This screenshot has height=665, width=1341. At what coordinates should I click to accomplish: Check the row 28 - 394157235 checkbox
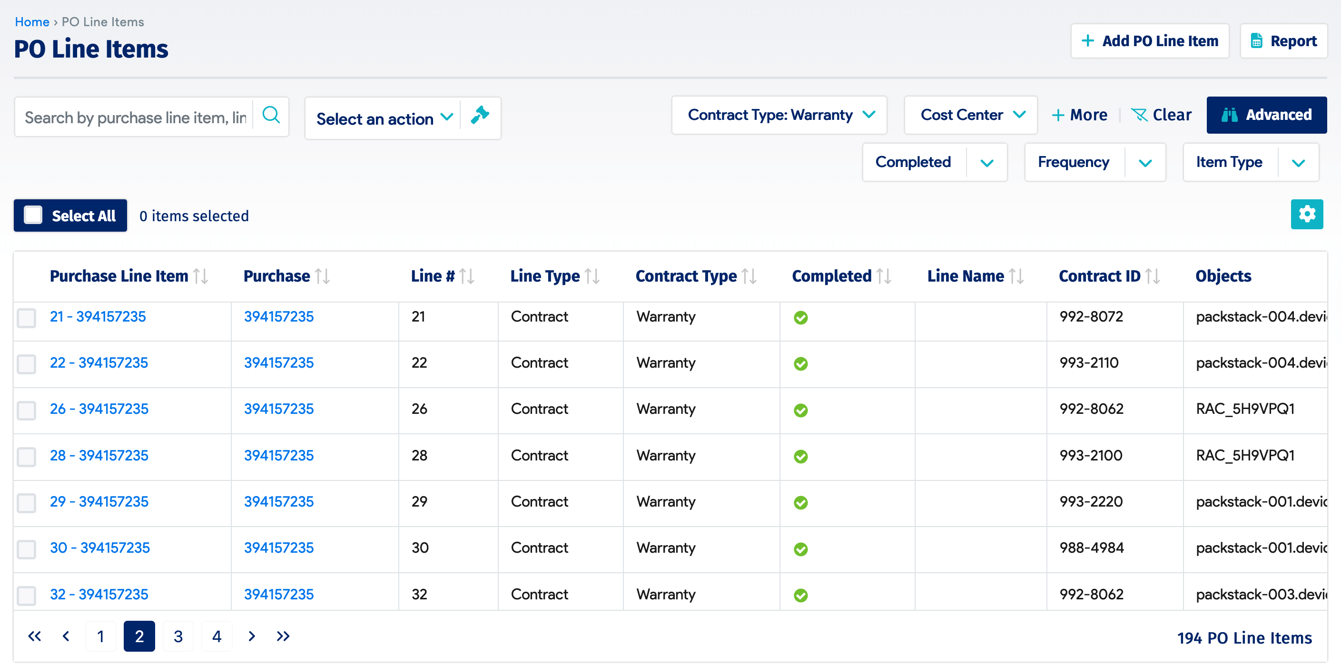pos(27,457)
